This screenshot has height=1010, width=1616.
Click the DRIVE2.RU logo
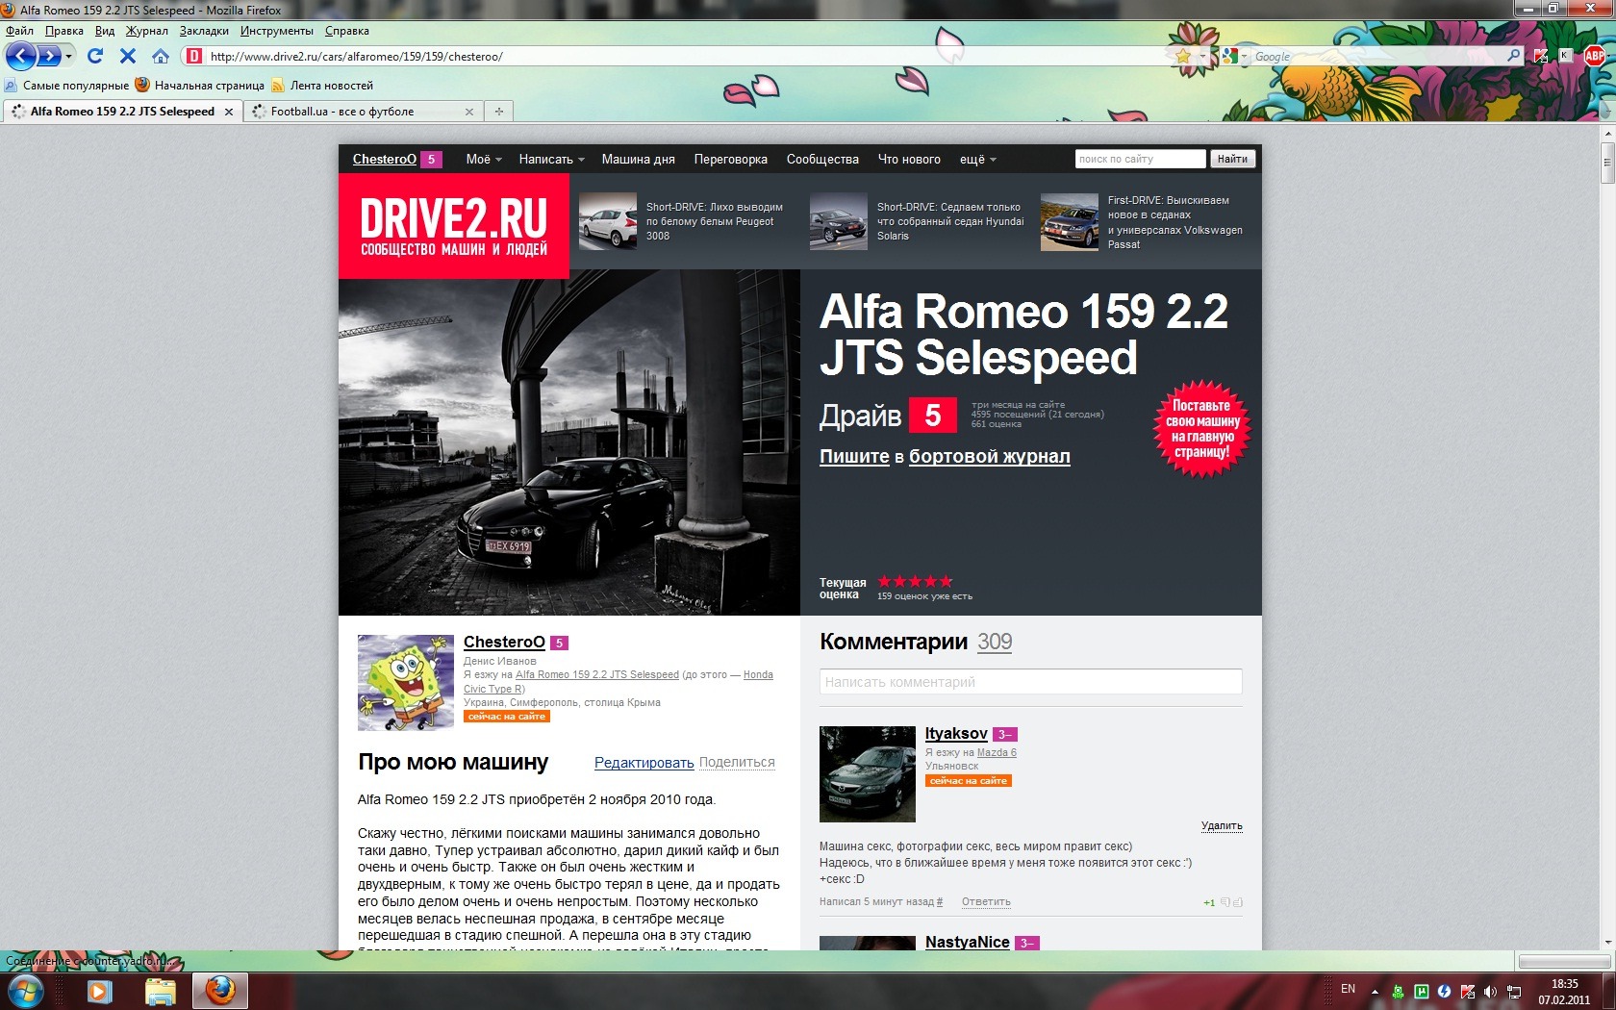point(453,226)
